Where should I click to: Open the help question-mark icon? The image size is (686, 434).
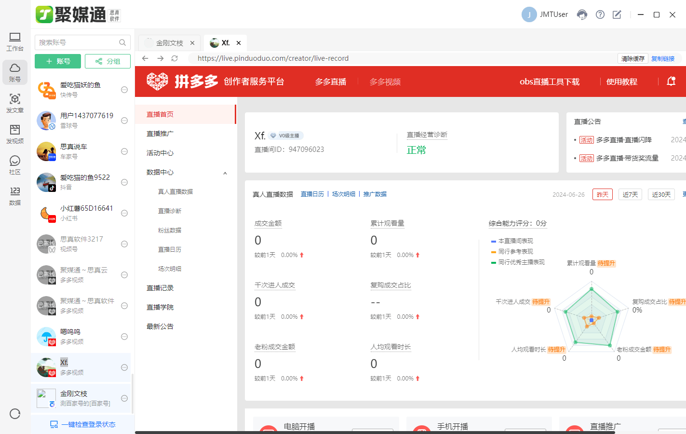point(600,14)
